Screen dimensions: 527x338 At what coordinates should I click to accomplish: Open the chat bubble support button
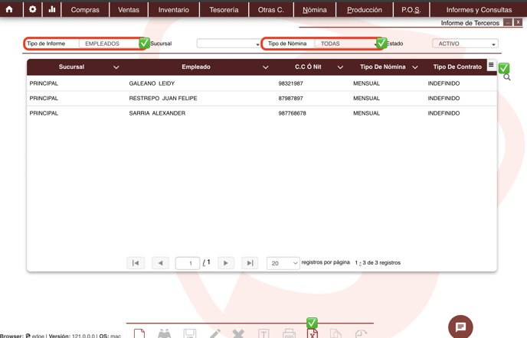(x=460, y=327)
